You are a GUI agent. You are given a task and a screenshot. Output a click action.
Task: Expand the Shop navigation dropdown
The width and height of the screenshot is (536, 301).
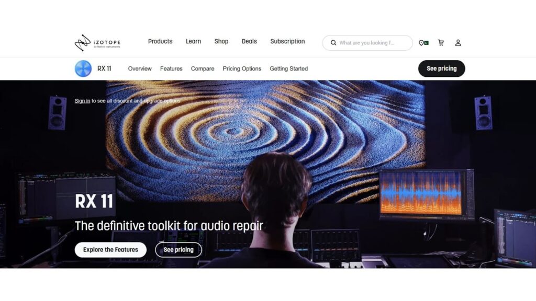tap(221, 41)
